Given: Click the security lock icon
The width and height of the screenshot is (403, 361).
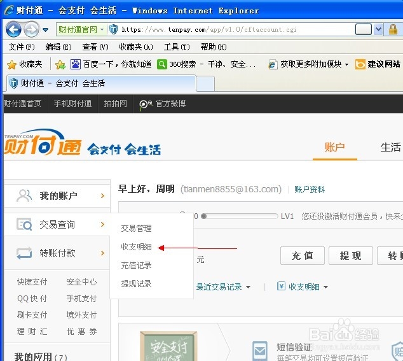Looking at the screenshot, I should pos(393,29).
